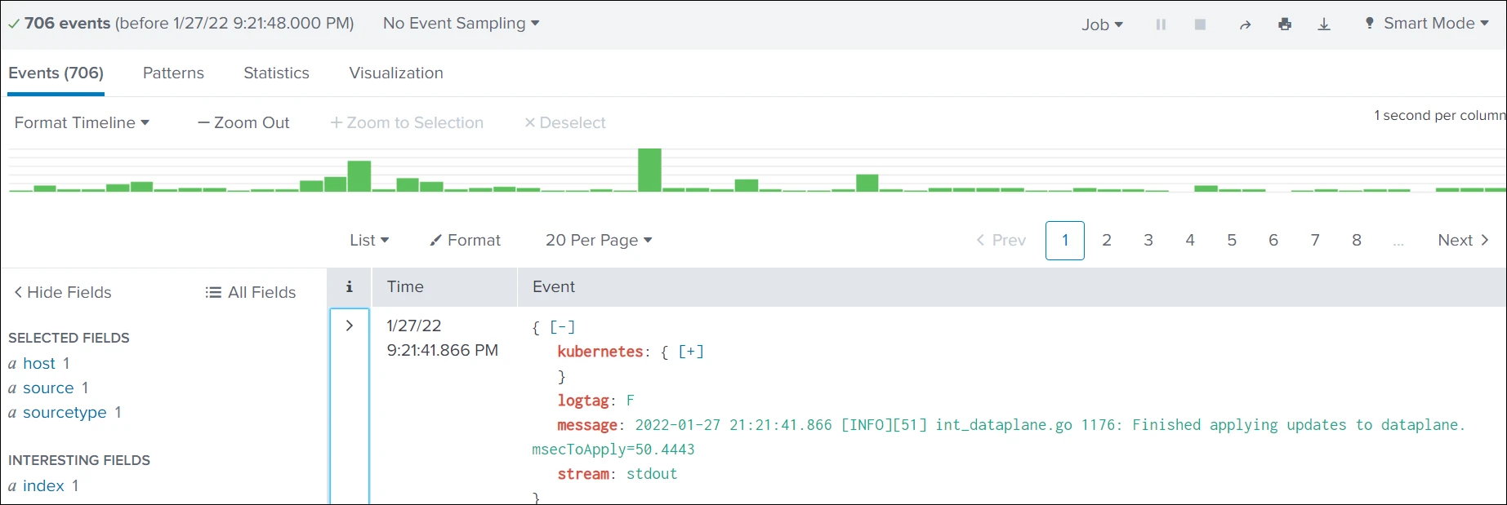The height and width of the screenshot is (505, 1507).
Task: Click the stdout value
Action: pyautogui.click(x=652, y=474)
